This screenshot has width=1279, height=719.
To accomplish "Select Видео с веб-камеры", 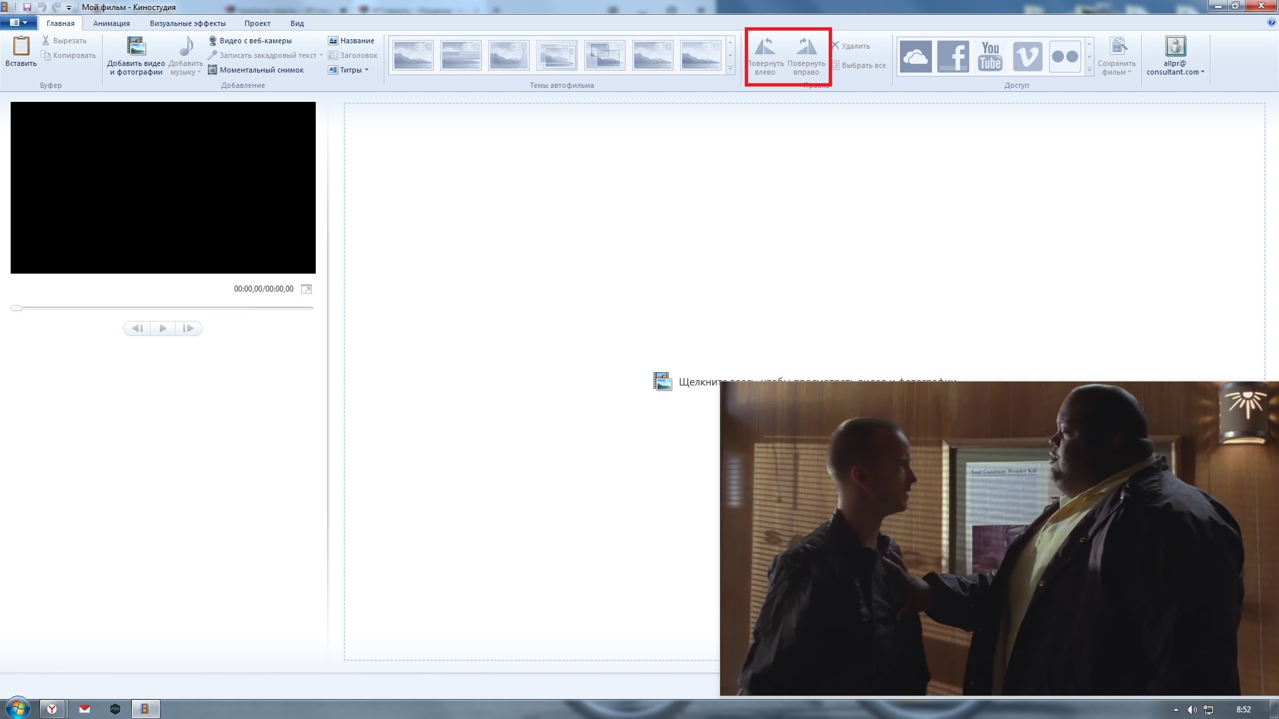I will click(x=250, y=41).
